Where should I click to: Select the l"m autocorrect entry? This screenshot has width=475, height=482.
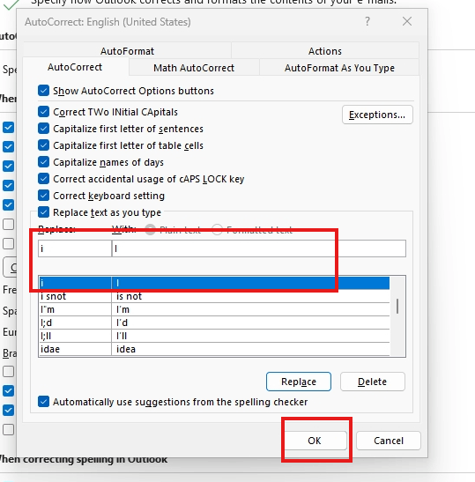[214, 309]
